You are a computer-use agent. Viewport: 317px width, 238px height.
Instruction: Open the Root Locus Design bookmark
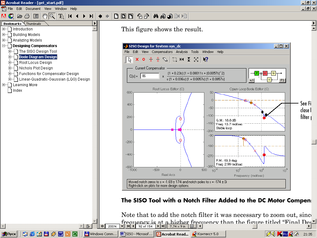point(35,63)
